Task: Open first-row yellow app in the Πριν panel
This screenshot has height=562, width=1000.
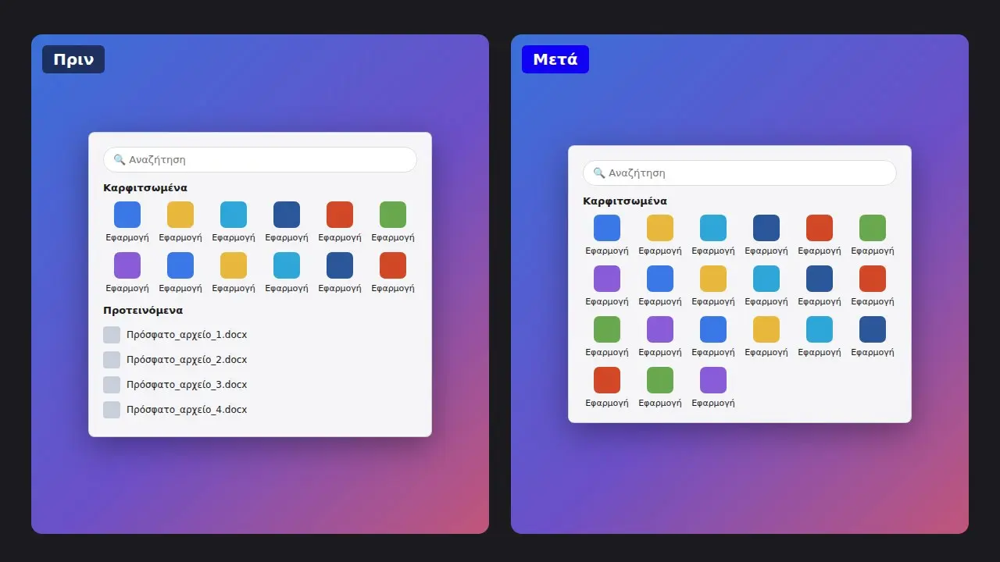Action: [180, 215]
